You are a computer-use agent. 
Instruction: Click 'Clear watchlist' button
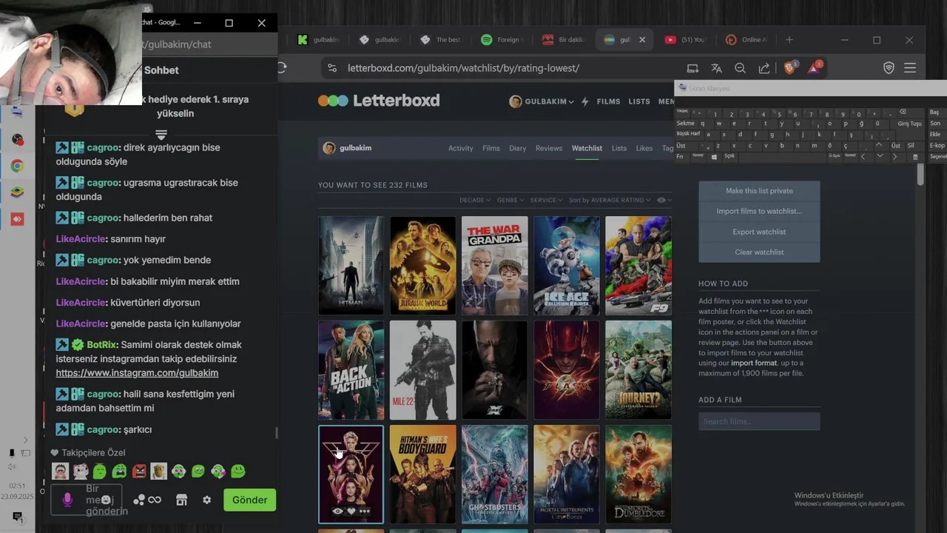point(759,252)
